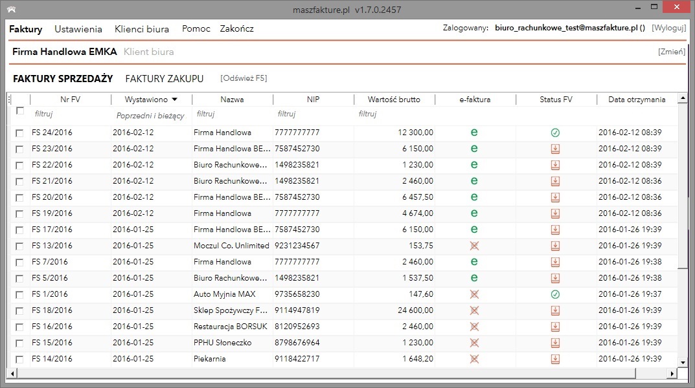Check the box for invoice FS 19/2016

pos(19,213)
